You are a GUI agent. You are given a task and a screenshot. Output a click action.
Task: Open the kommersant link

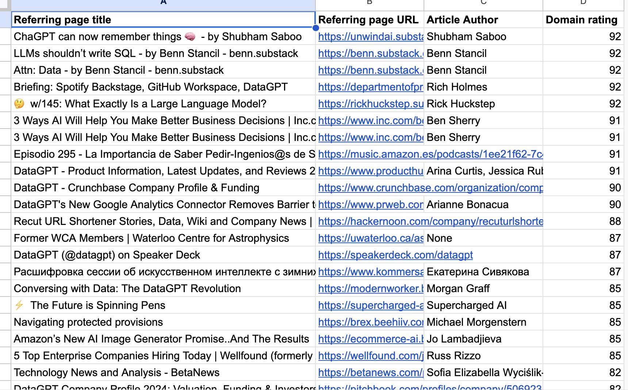(x=371, y=272)
